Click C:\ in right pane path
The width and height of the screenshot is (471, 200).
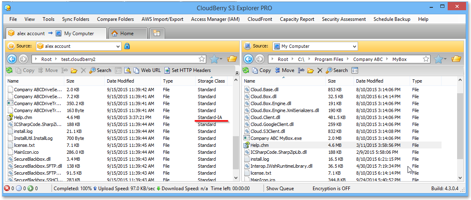pos(301,59)
